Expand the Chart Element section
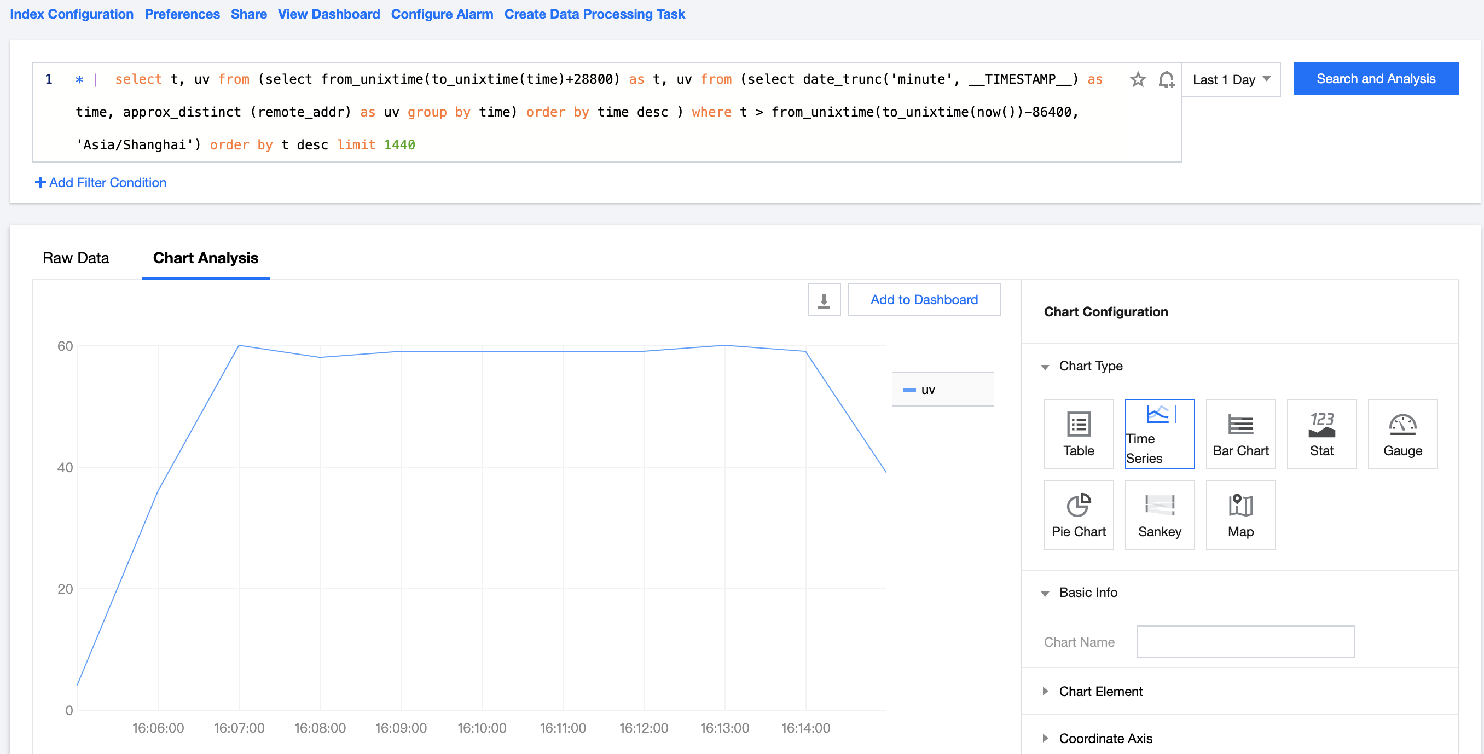 coord(1100,691)
